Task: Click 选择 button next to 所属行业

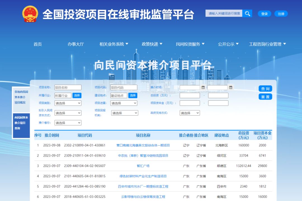Action: [x=77, y=95]
